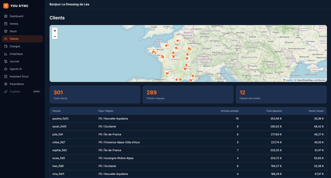Open the Analytique section

pos(22,54)
